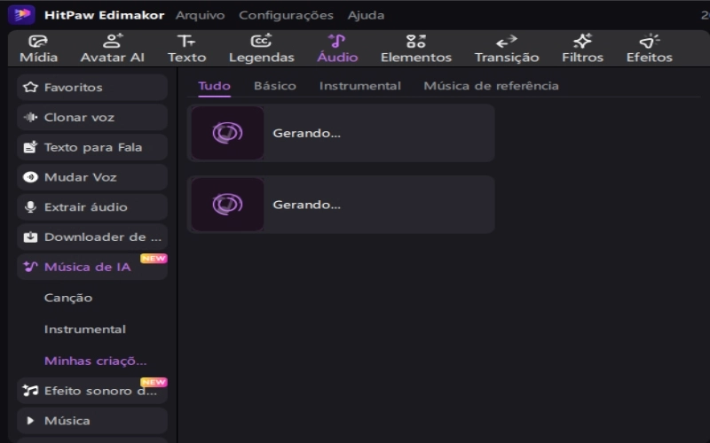Open the Filtros panel

click(581, 49)
